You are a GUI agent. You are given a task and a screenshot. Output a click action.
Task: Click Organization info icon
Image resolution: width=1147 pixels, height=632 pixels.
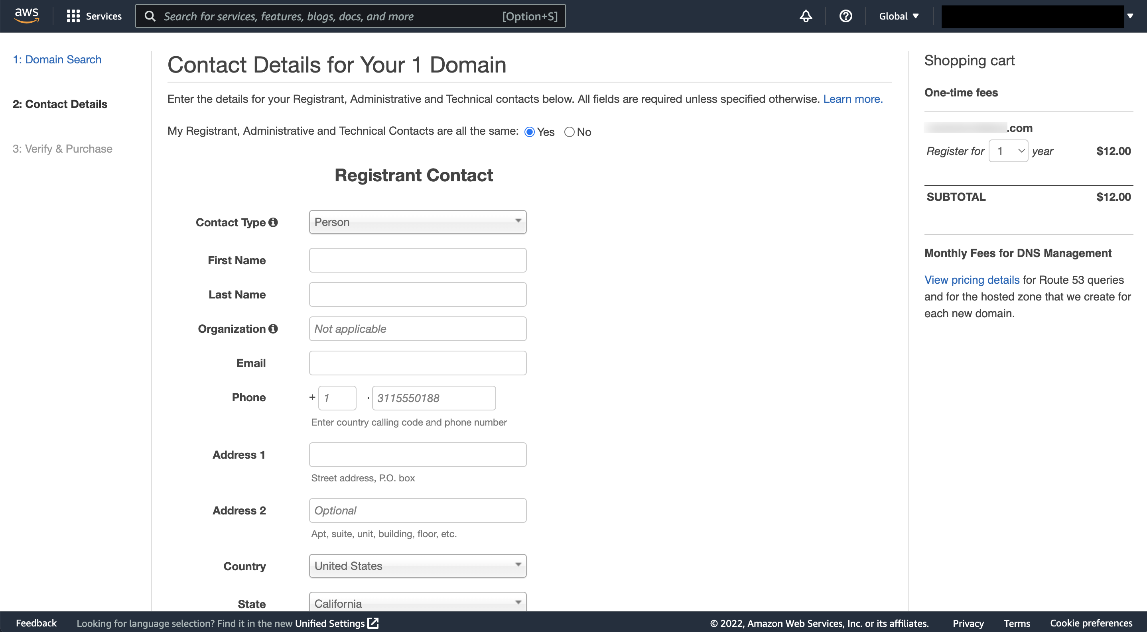pos(273,328)
